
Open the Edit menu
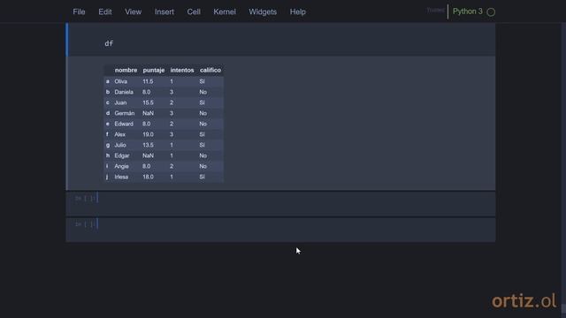click(x=105, y=11)
